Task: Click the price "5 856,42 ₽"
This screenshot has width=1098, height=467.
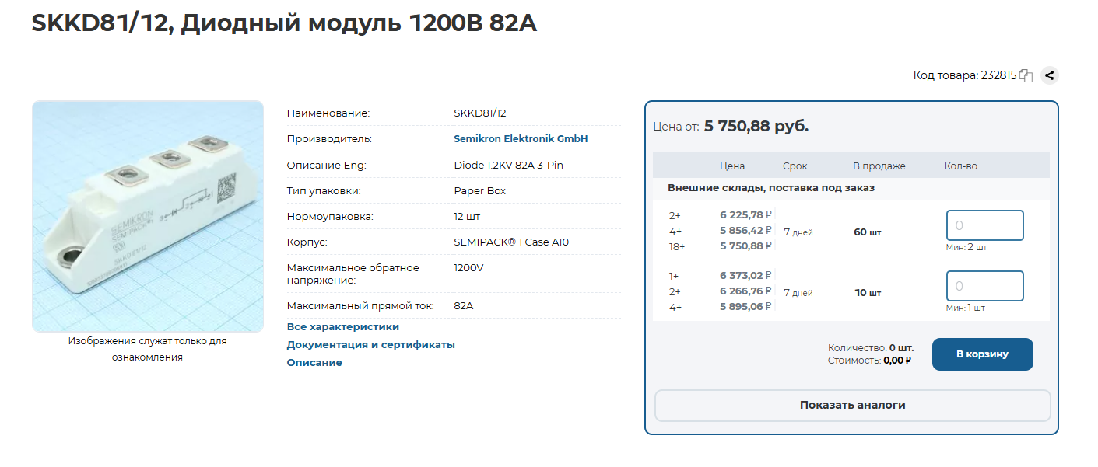Action: pyautogui.click(x=745, y=231)
